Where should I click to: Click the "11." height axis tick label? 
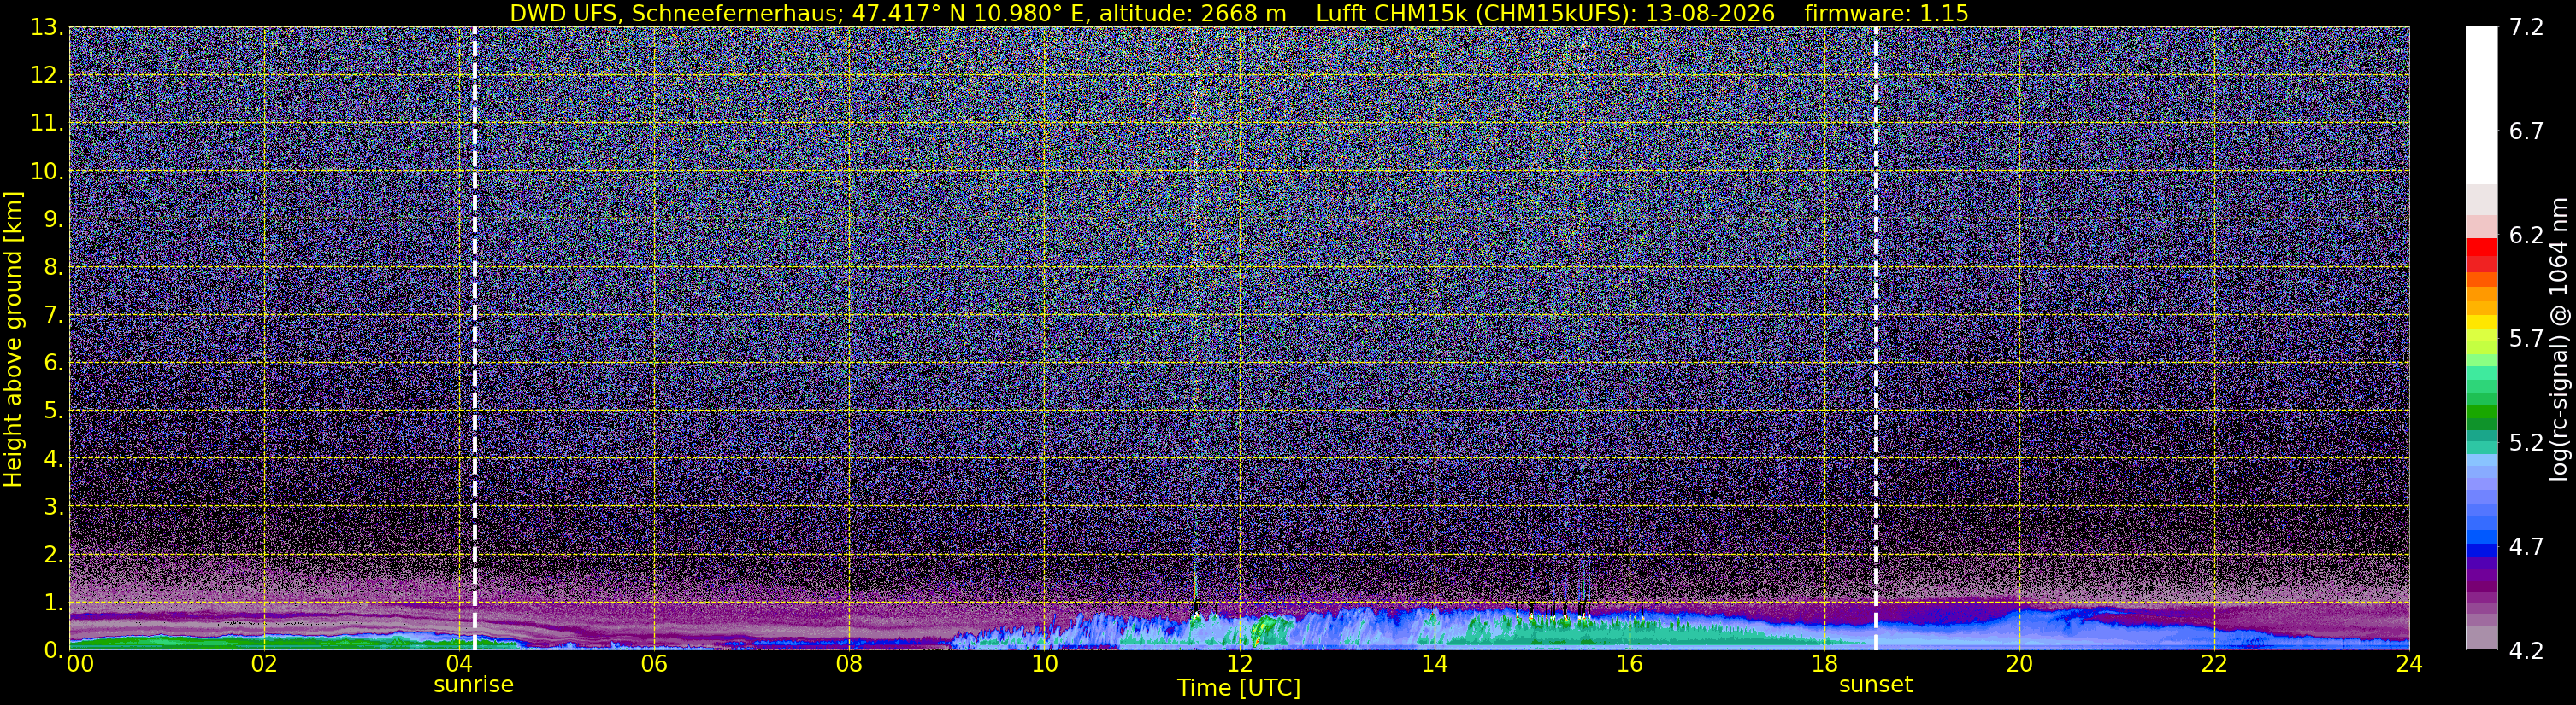click(47, 124)
